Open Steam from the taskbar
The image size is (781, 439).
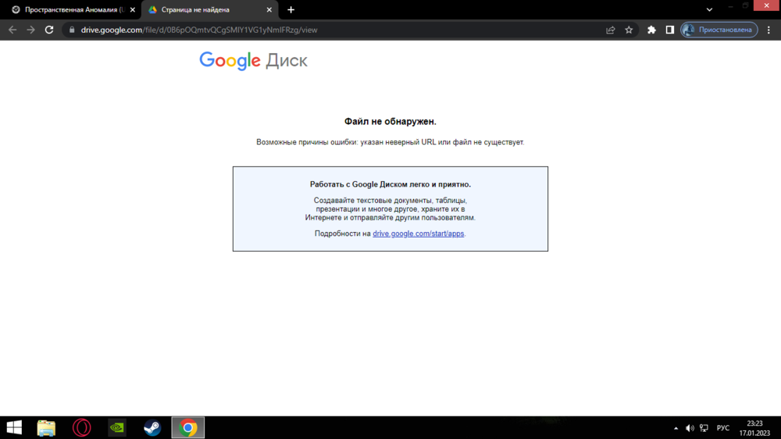pyautogui.click(x=152, y=427)
